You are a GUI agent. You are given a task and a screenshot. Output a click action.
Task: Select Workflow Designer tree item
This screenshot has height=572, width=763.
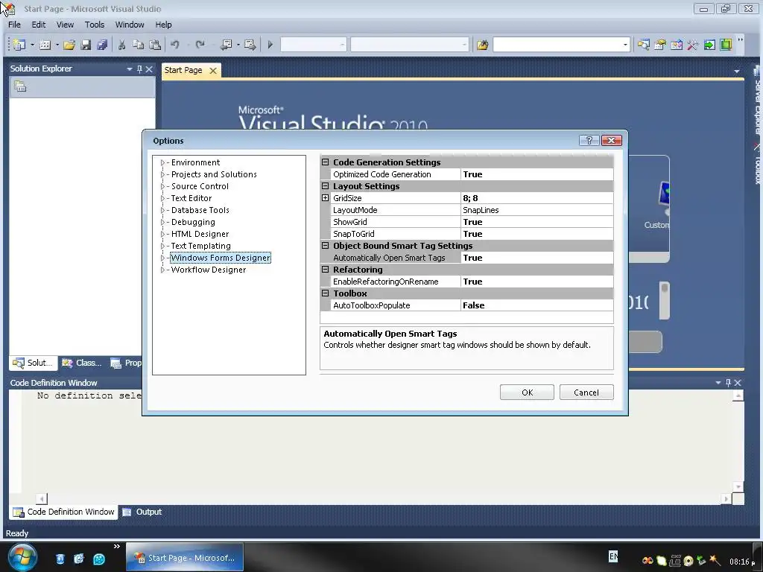coord(209,270)
